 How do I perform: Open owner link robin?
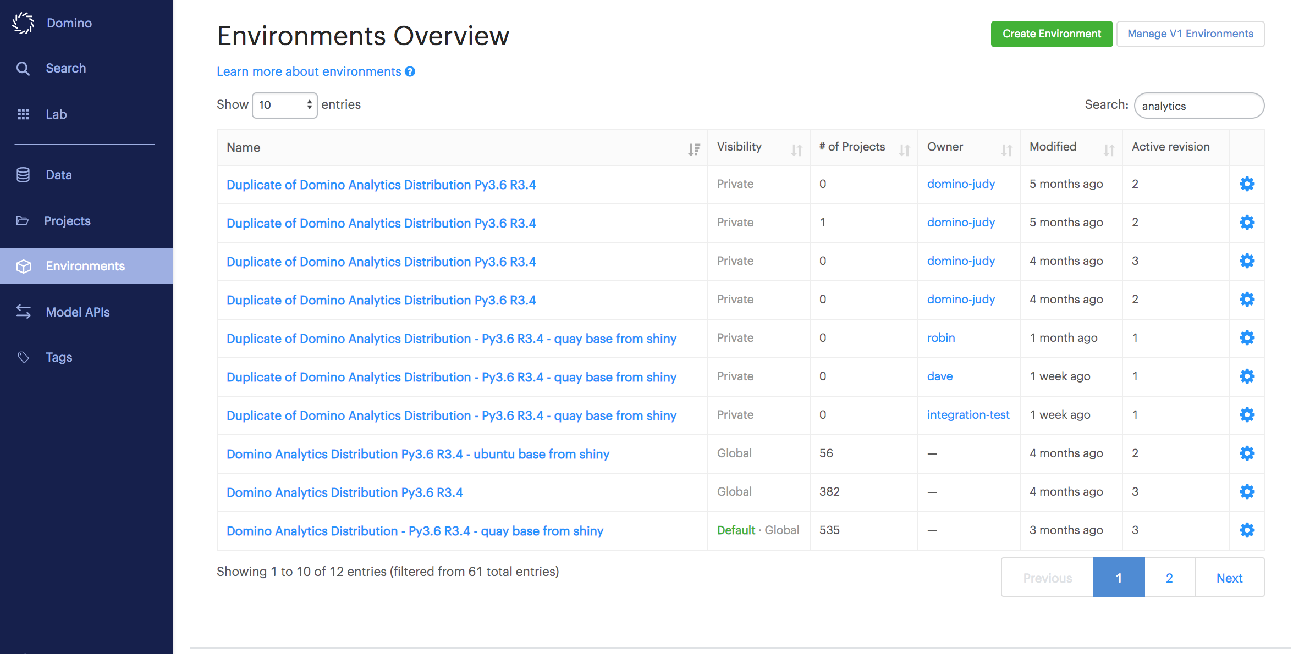point(941,338)
